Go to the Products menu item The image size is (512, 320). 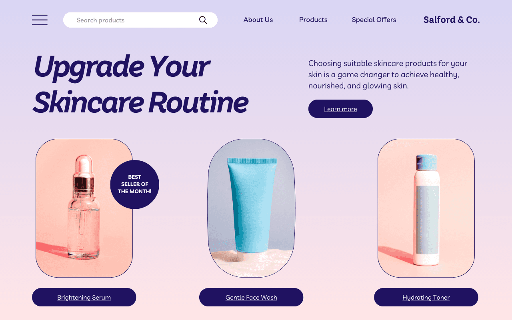point(313,20)
